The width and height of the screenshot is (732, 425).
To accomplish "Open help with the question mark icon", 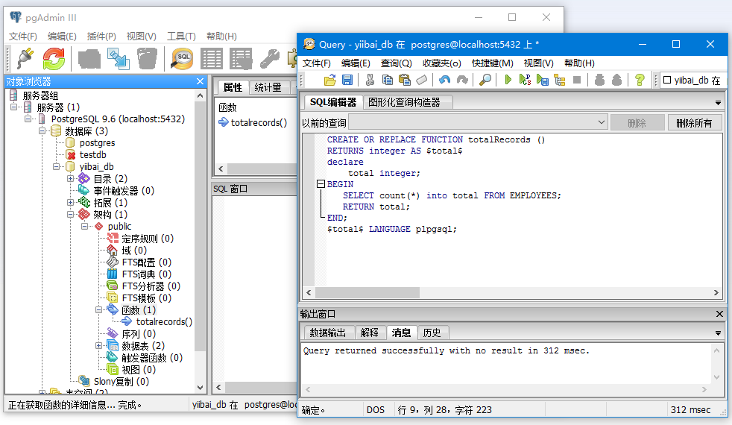I will click(639, 80).
